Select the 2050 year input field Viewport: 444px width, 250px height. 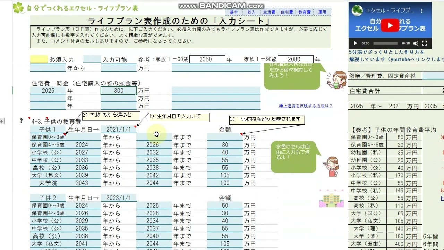click(x=207, y=59)
